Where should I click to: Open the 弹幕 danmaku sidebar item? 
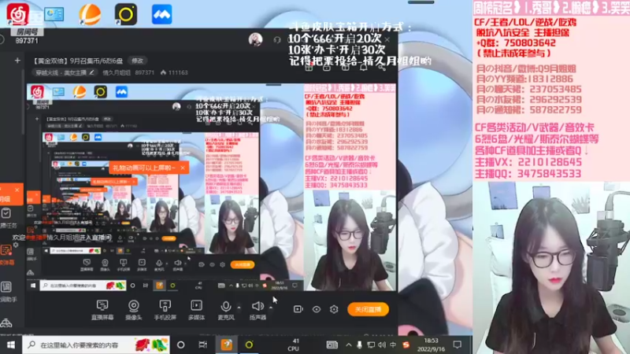(x=7, y=255)
